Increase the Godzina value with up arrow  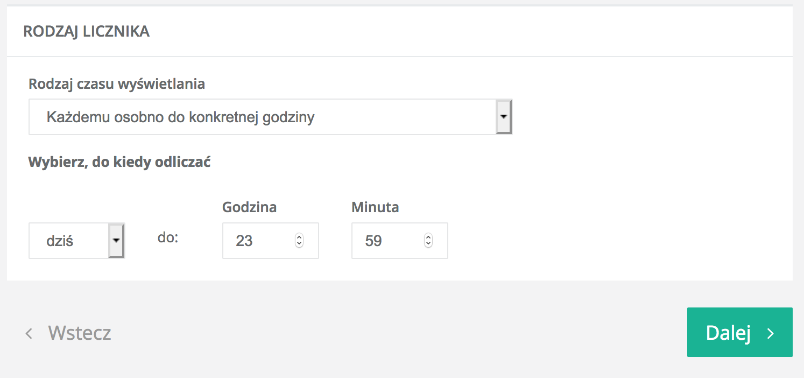pos(299,237)
